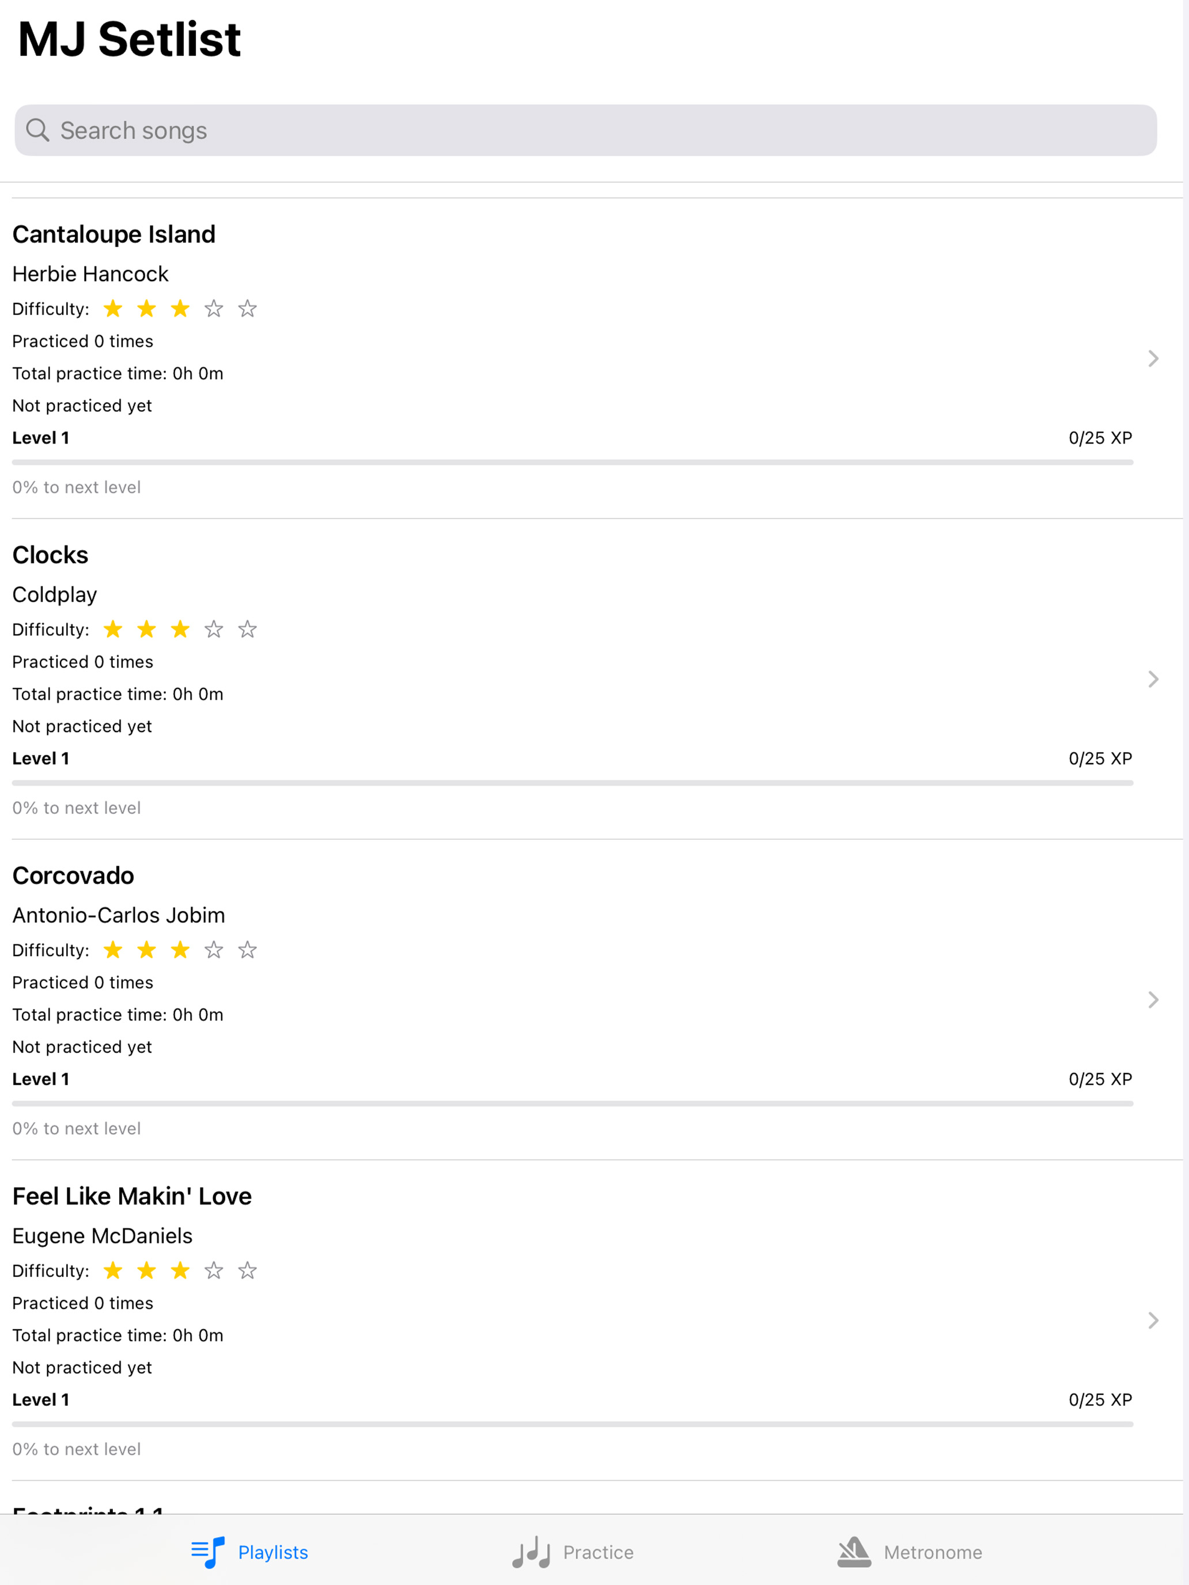Image resolution: width=1189 pixels, height=1585 pixels.
Task: Open the Clocks song title
Action: coord(50,555)
